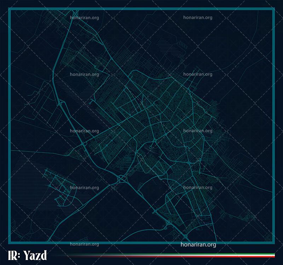Open the honariran.org watermark in top-right corner

point(198,17)
